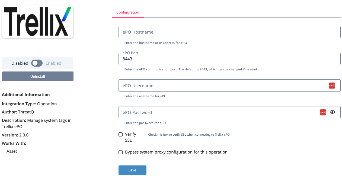Select Asset under Works With
The height and width of the screenshot is (176, 342).
12,151
